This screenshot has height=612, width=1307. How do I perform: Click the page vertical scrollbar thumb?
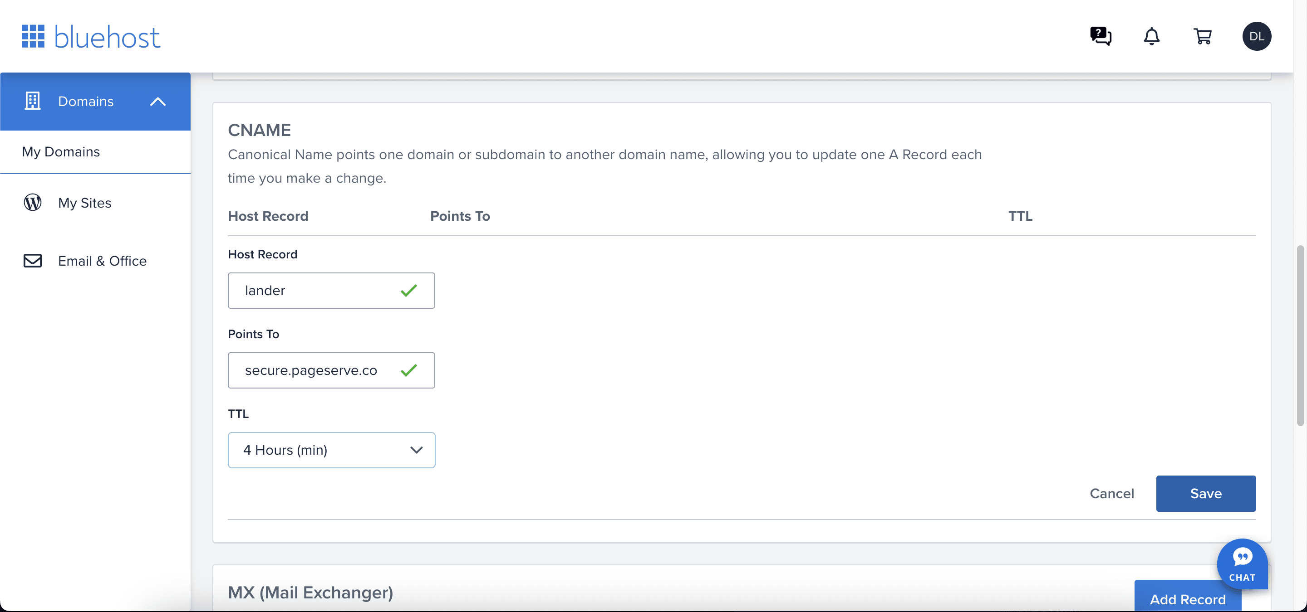point(1300,335)
